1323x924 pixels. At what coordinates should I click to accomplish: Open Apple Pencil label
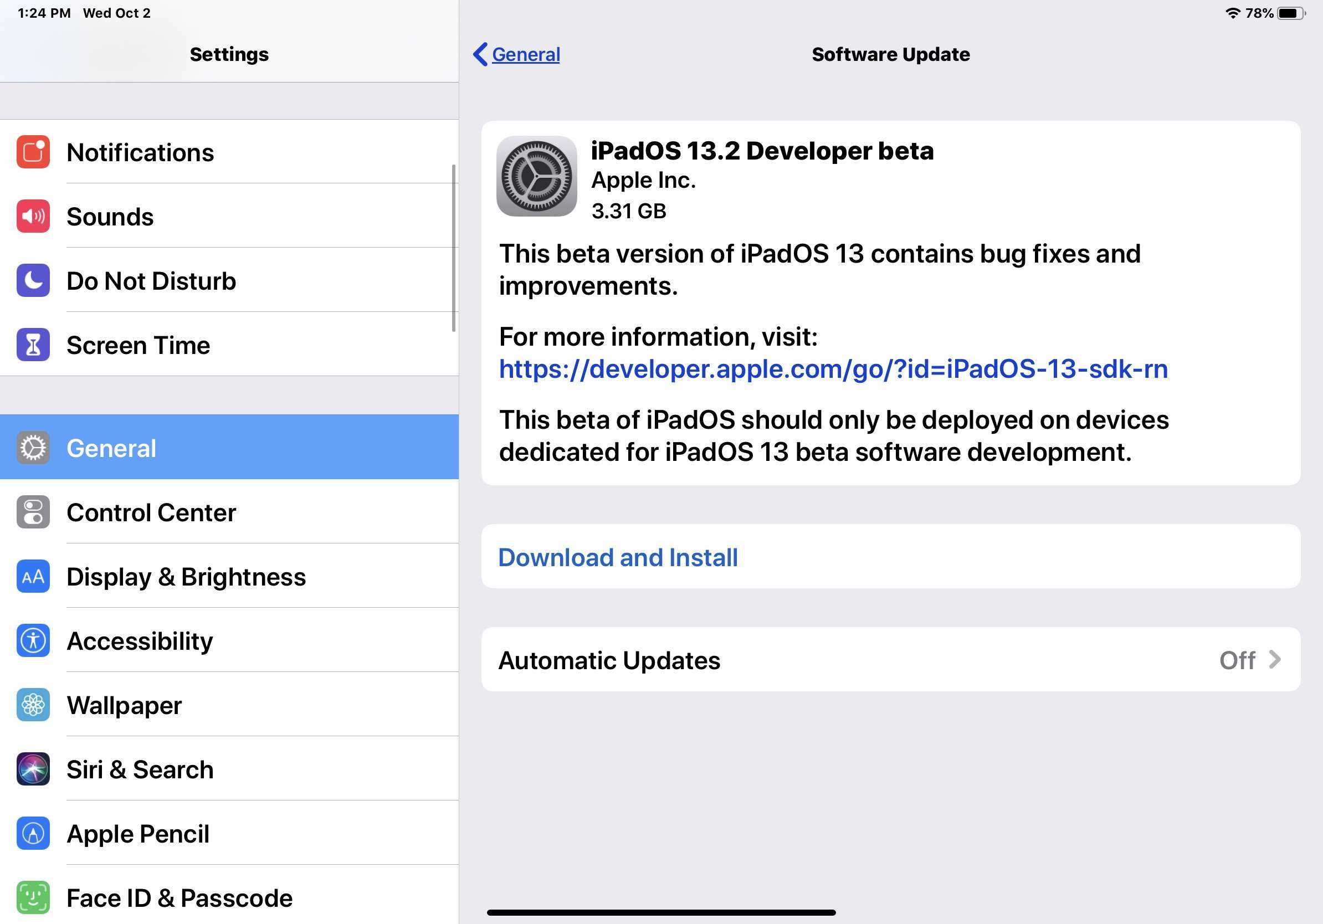[138, 834]
